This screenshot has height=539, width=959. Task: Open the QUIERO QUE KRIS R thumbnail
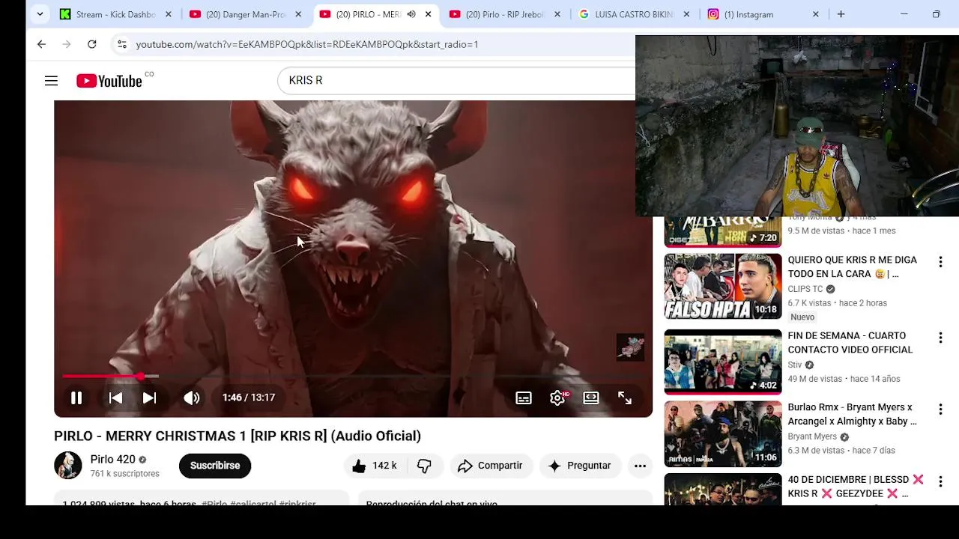(x=723, y=287)
